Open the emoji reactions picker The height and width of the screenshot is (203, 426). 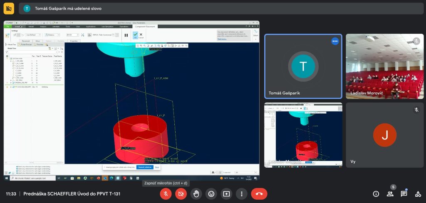[x=211, y=194]
